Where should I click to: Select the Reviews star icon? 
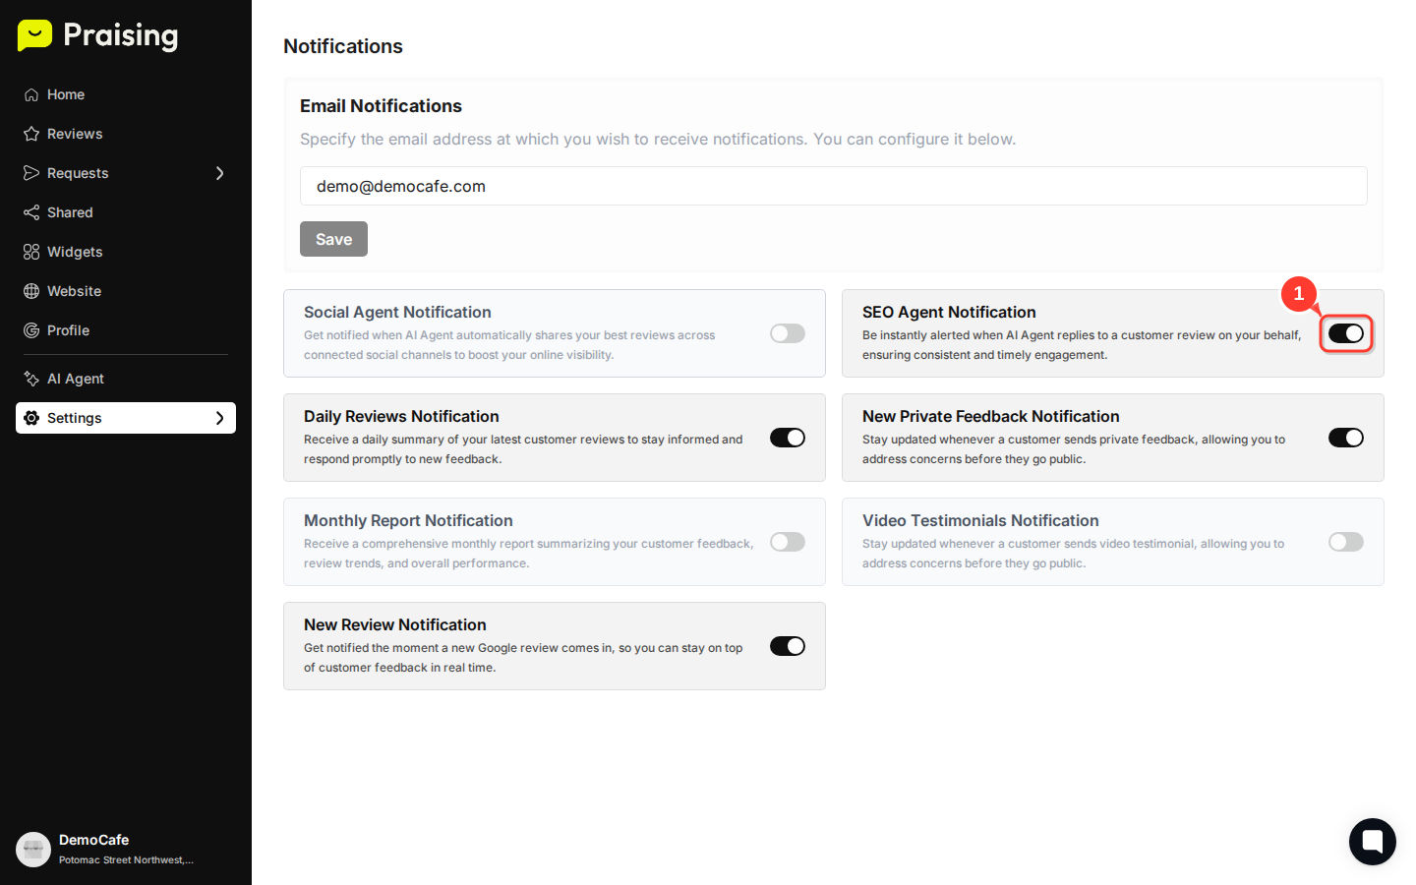(x=29, y=134)
